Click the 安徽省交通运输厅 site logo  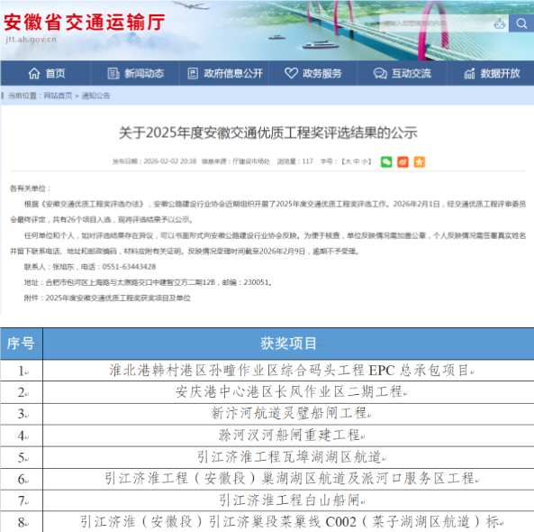tap(84, 23)
